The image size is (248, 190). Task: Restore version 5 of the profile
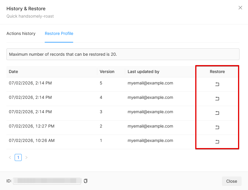tap(217, 84)
